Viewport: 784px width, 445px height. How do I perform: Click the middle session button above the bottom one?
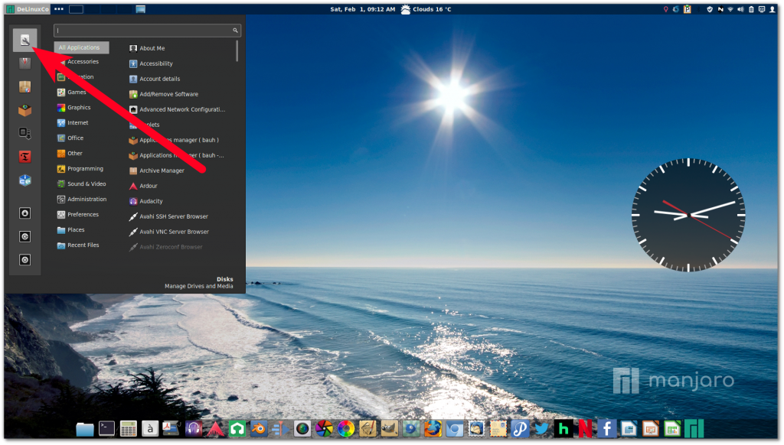click(x=24, y=237)
